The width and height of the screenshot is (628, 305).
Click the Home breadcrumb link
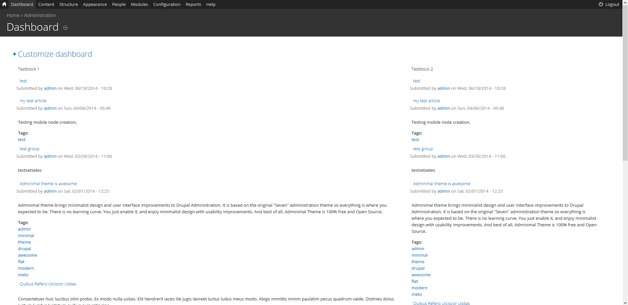12,15
